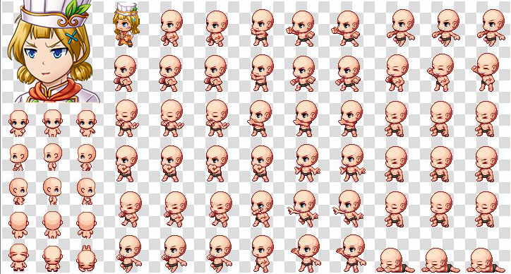The width and height of the screenshot is (511, 274).
Task: Click the bald sprite directly right of chef sprite
Action: point(171,28)
